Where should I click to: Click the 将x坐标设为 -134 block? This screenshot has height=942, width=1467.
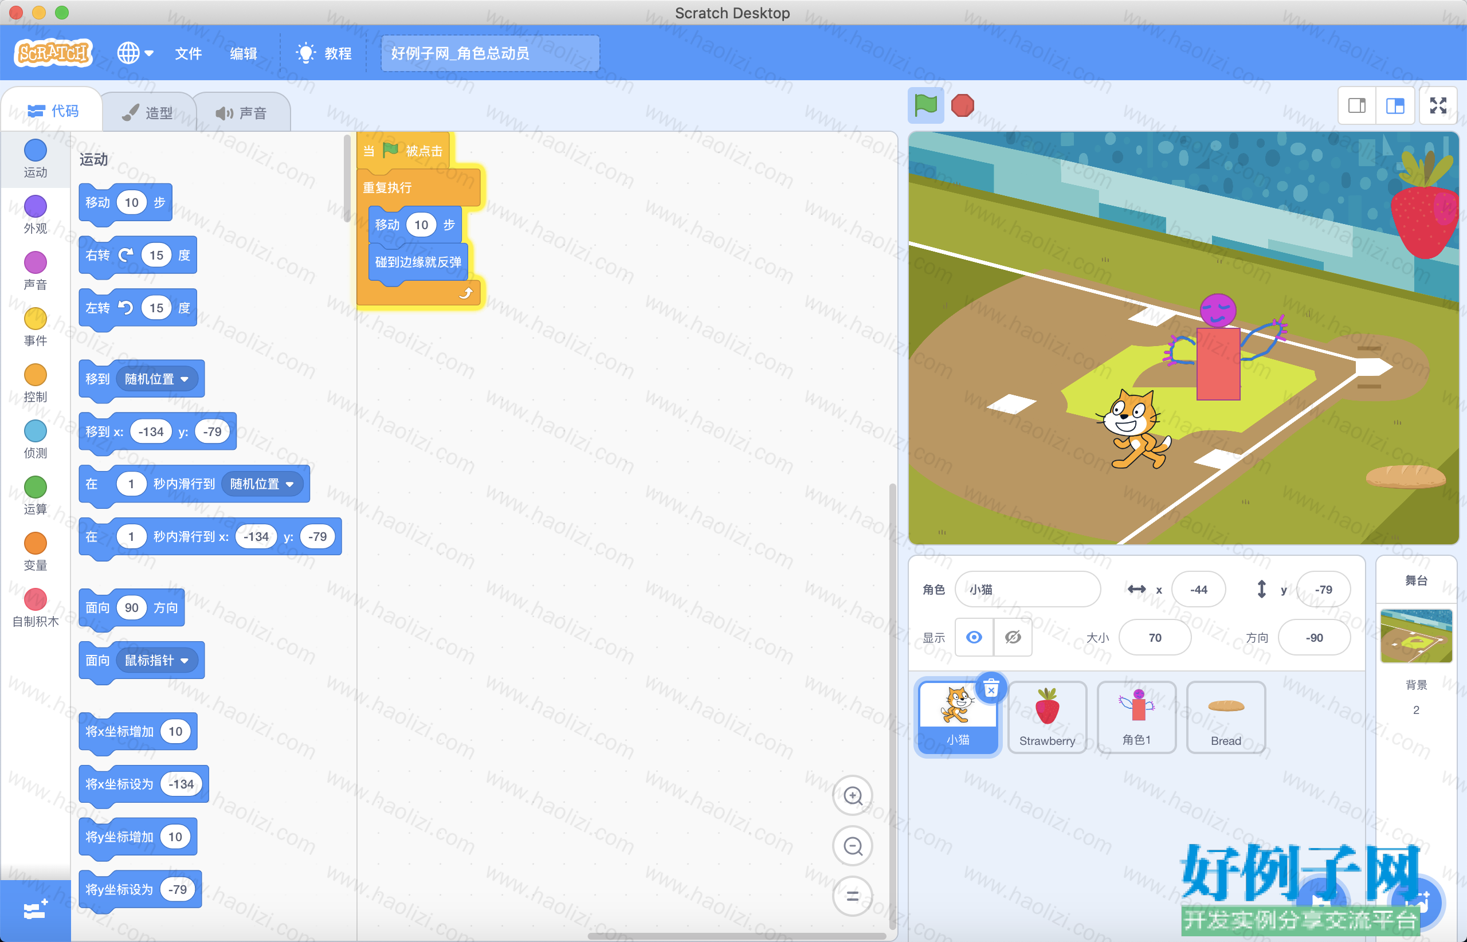pos(144,784)
